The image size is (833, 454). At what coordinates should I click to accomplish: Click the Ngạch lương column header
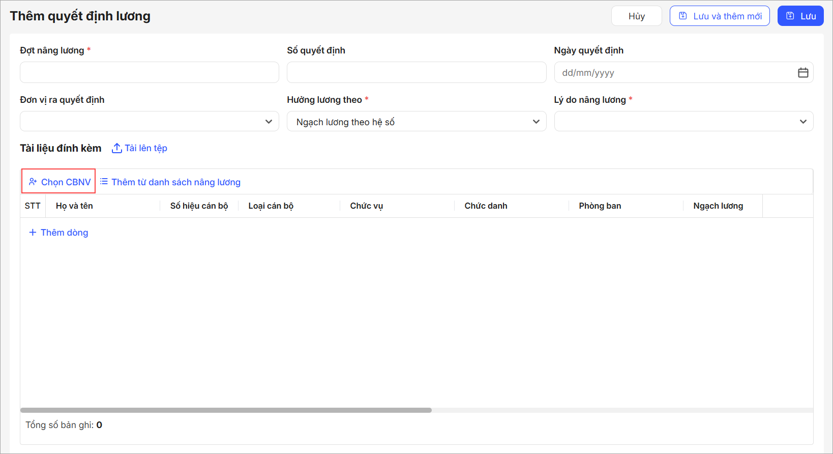click(x=718, y=206)
